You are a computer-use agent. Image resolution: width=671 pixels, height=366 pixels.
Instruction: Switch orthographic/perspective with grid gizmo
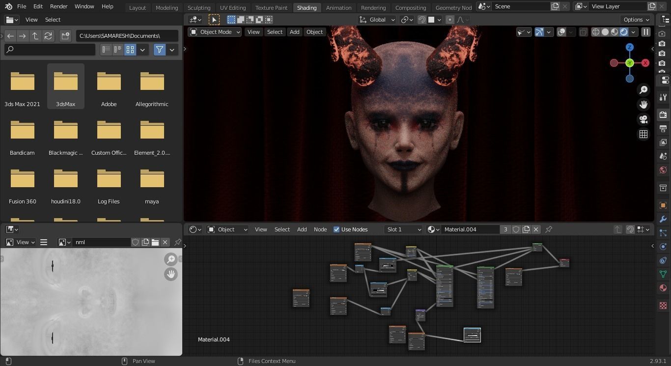[643, 134]
